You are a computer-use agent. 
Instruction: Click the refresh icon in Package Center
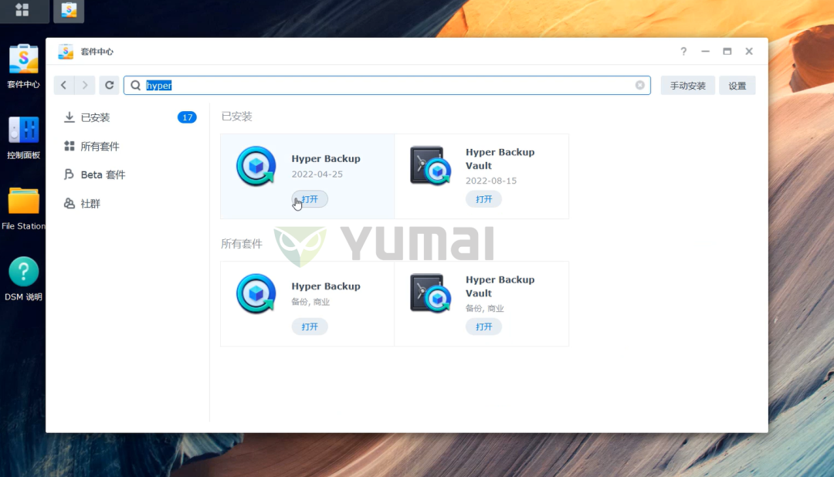[109, 85]
